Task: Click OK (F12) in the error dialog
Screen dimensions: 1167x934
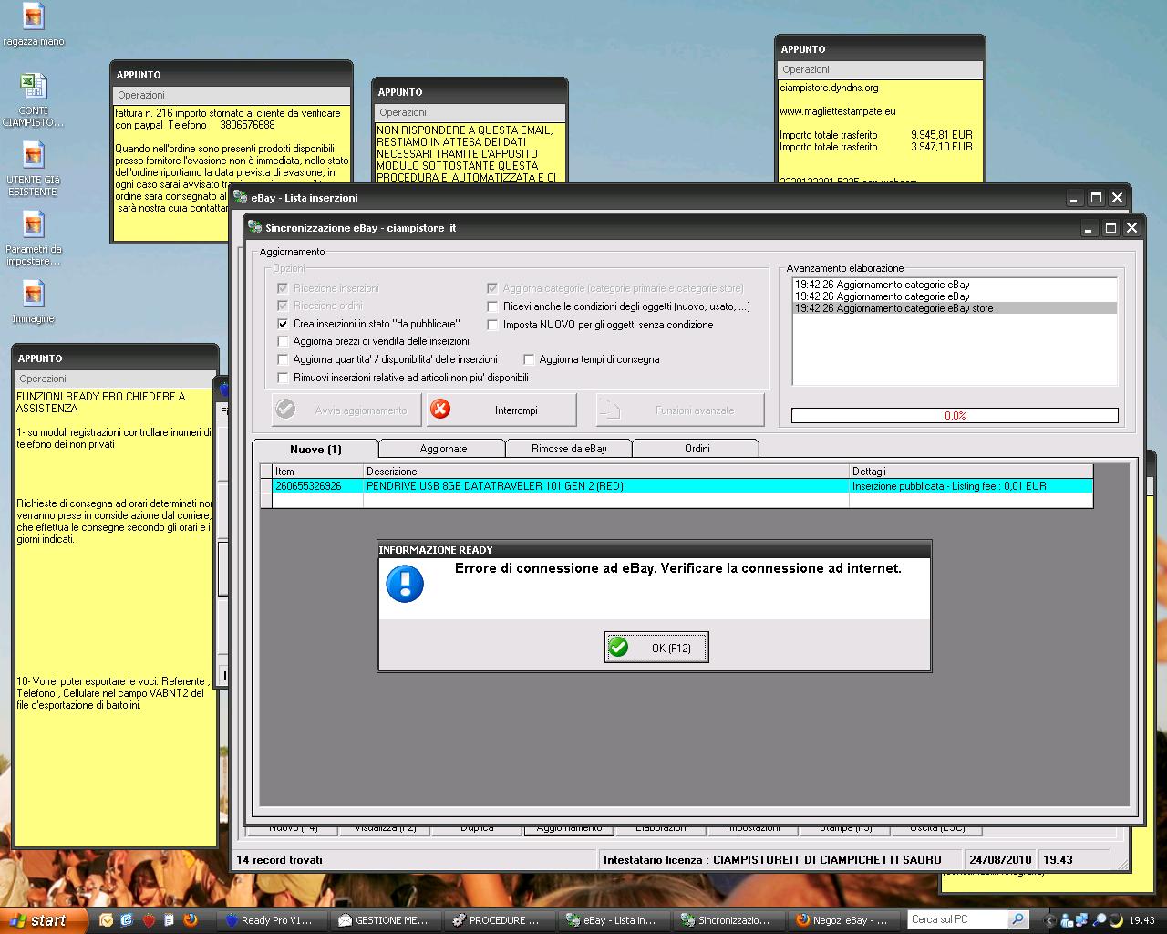Action: coord(656,648)
